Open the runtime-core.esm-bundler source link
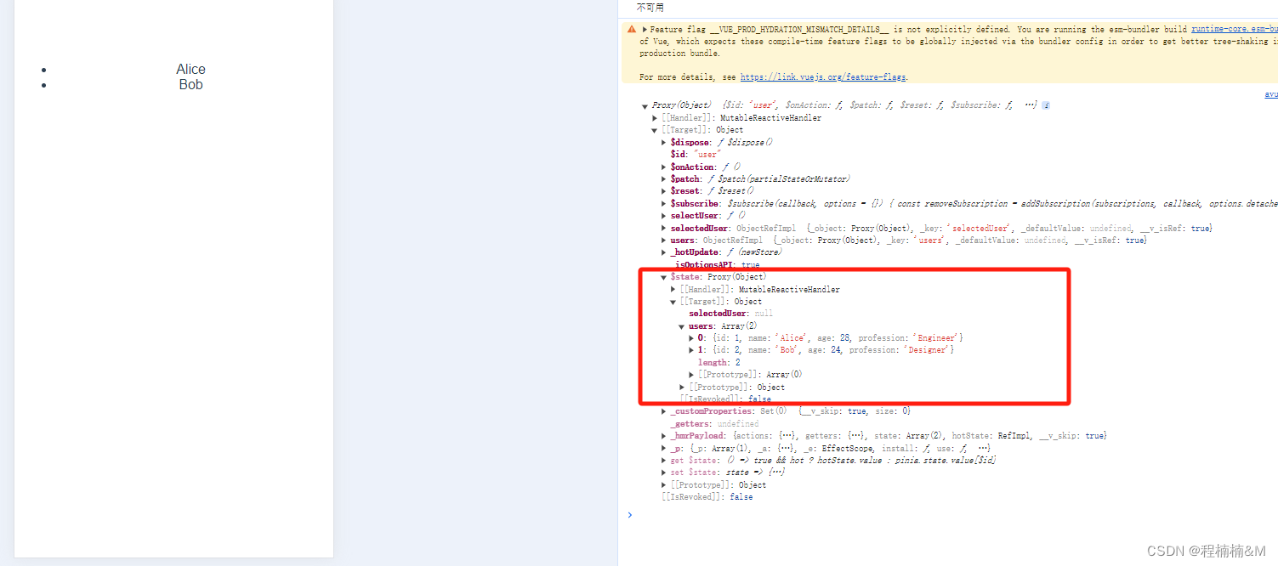 coord(1234,29)
